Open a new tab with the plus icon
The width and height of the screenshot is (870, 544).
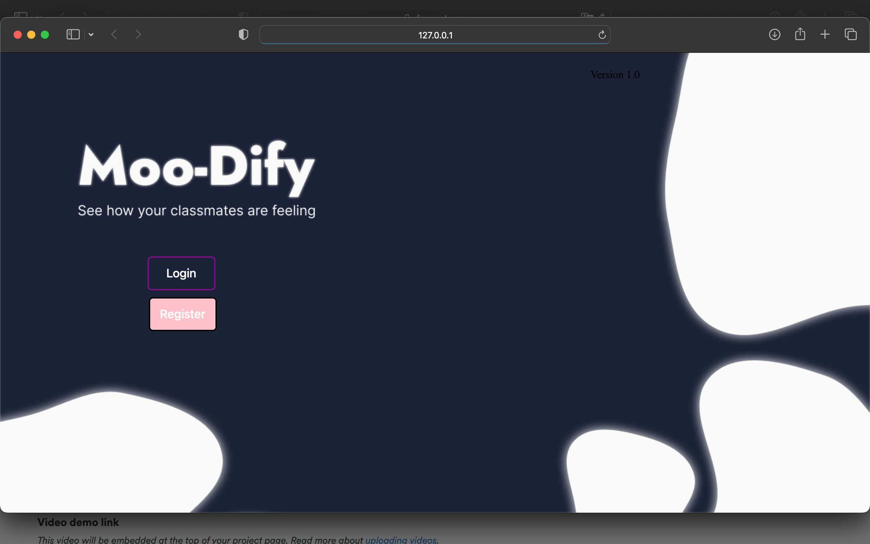click(825, 35)
